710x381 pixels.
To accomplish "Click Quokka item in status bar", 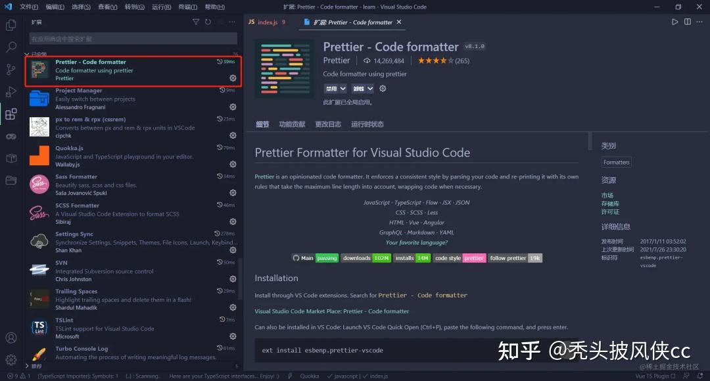I will pos(310,376).
